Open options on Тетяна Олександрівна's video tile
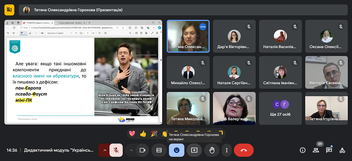 pos(202,27)
